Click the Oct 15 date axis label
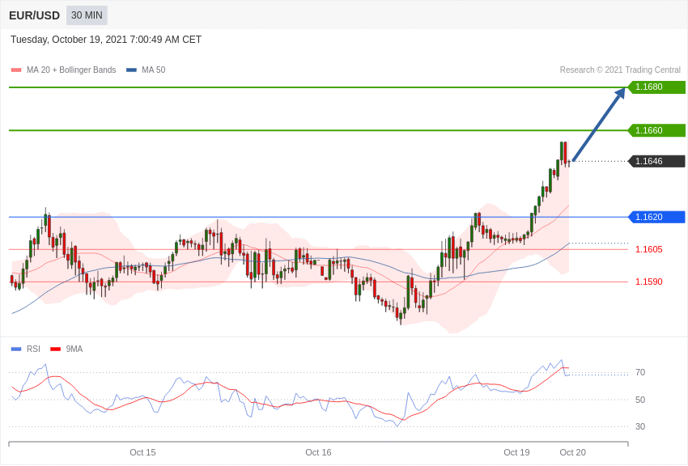The image size is (688, 466). tap(142, 452)
